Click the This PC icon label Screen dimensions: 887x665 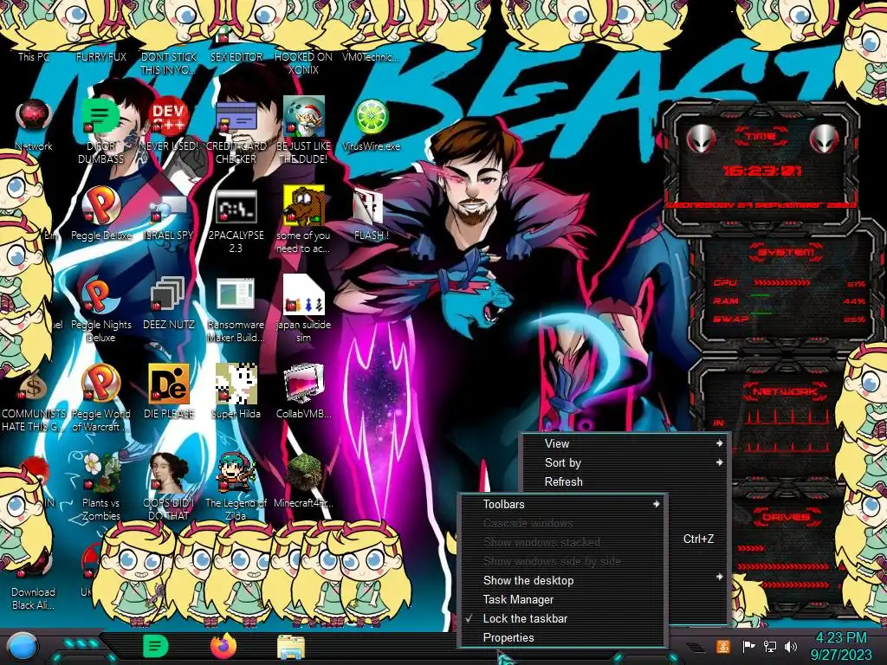click(34, 56)
